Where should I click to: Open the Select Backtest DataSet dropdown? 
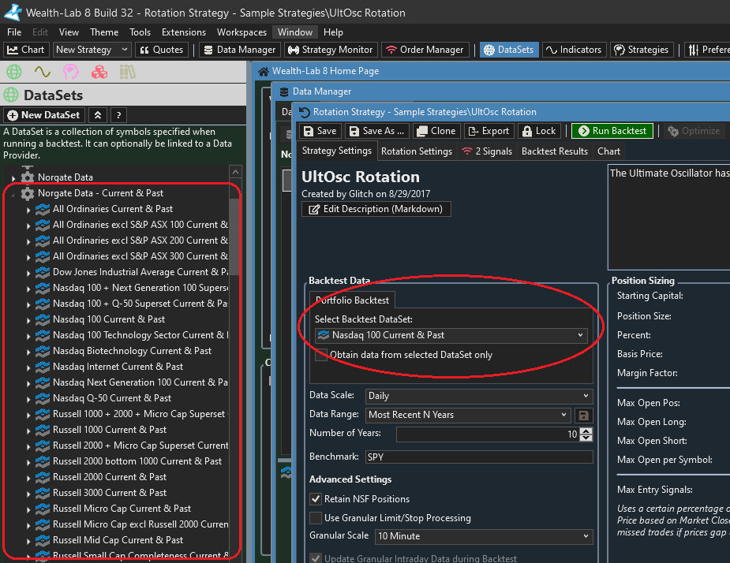pos(451,335)
